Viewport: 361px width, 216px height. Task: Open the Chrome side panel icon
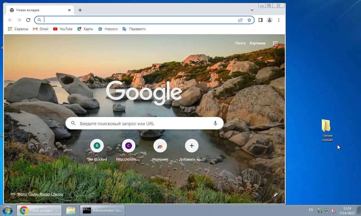click(x=261, y=20)
